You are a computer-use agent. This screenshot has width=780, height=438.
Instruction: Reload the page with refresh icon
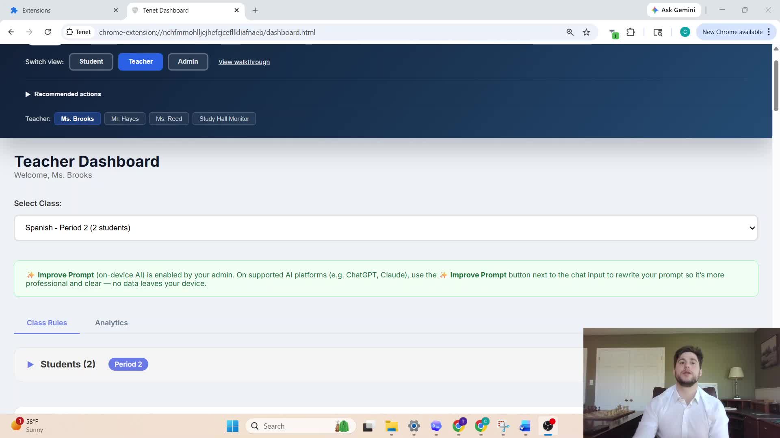click(48, 32)
